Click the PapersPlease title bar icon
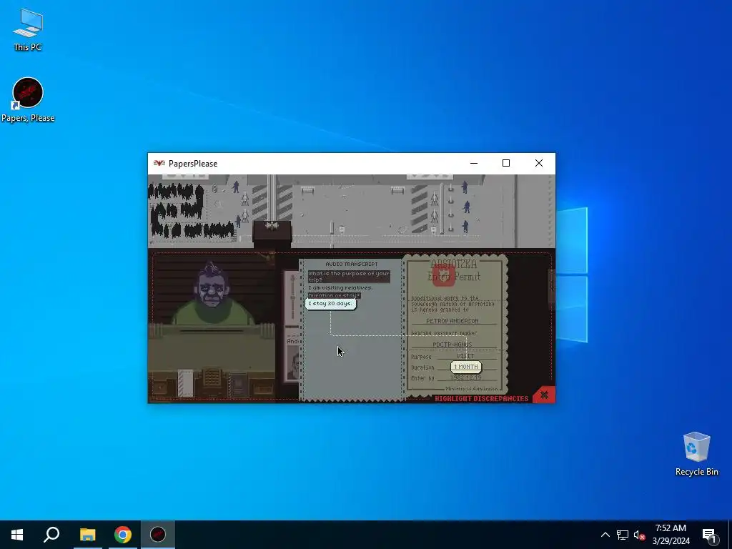This screenshot has width=732, height=549. pyautogui.click(x=159, y=164)
